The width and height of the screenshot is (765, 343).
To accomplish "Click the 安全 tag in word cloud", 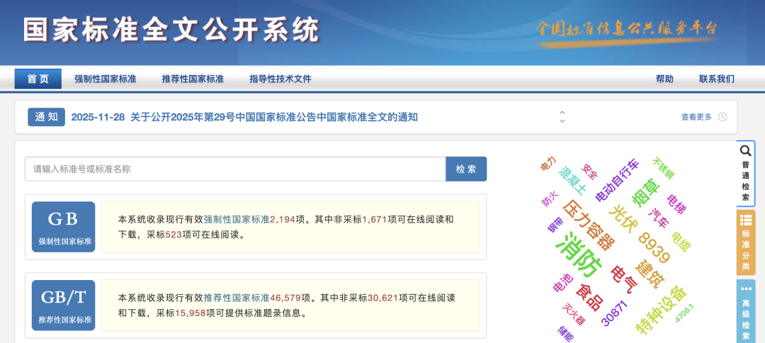I will click(x=590, y=171).
